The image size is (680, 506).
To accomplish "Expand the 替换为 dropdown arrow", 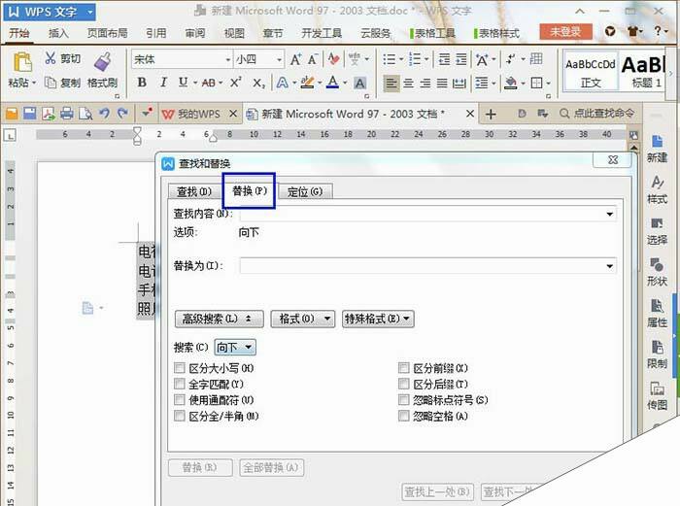I will tap(609, 266).
